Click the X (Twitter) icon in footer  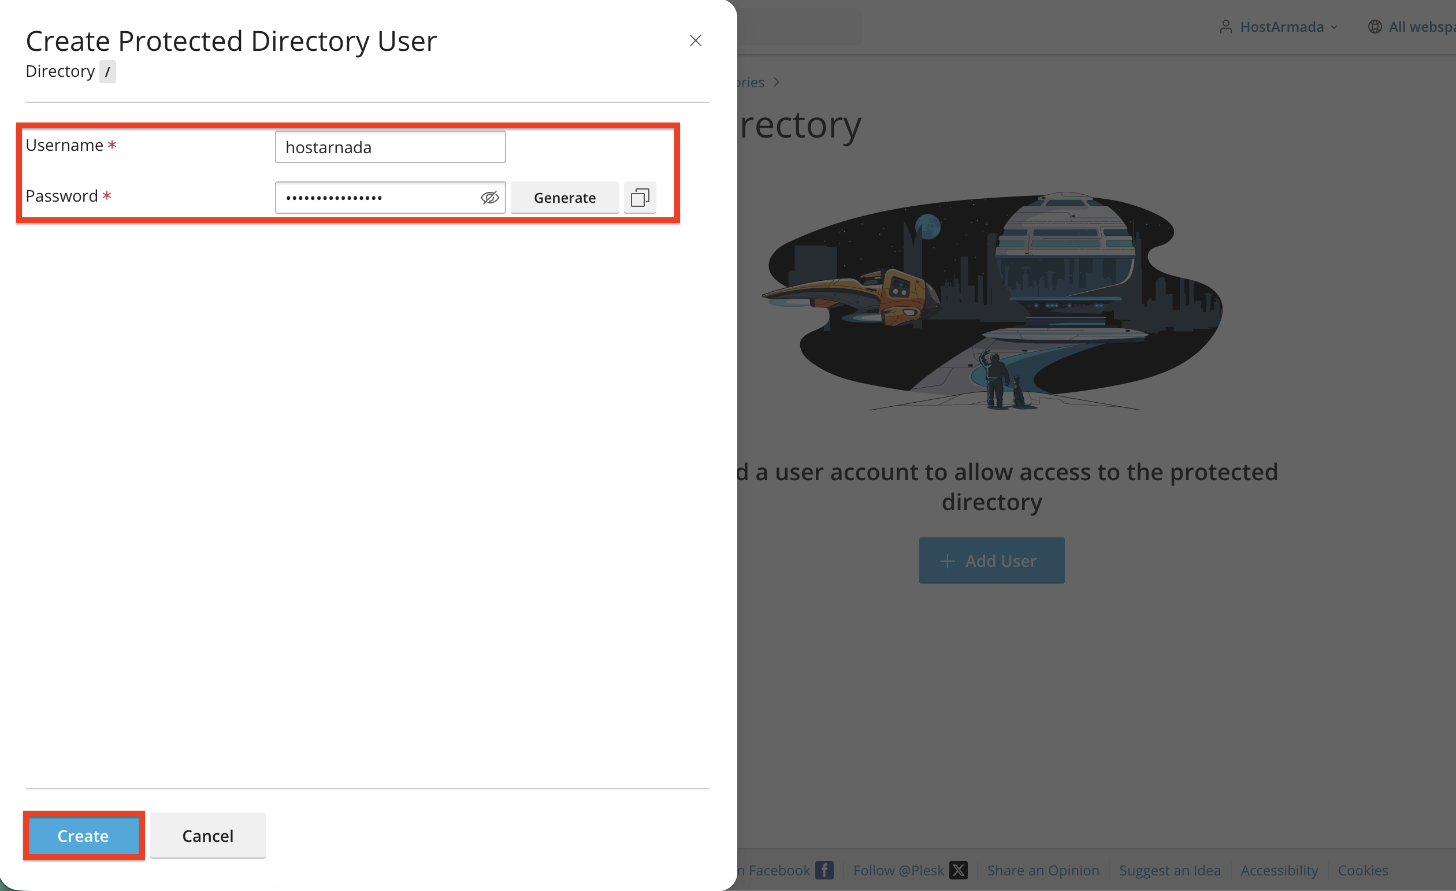click(x=959, y=870)
